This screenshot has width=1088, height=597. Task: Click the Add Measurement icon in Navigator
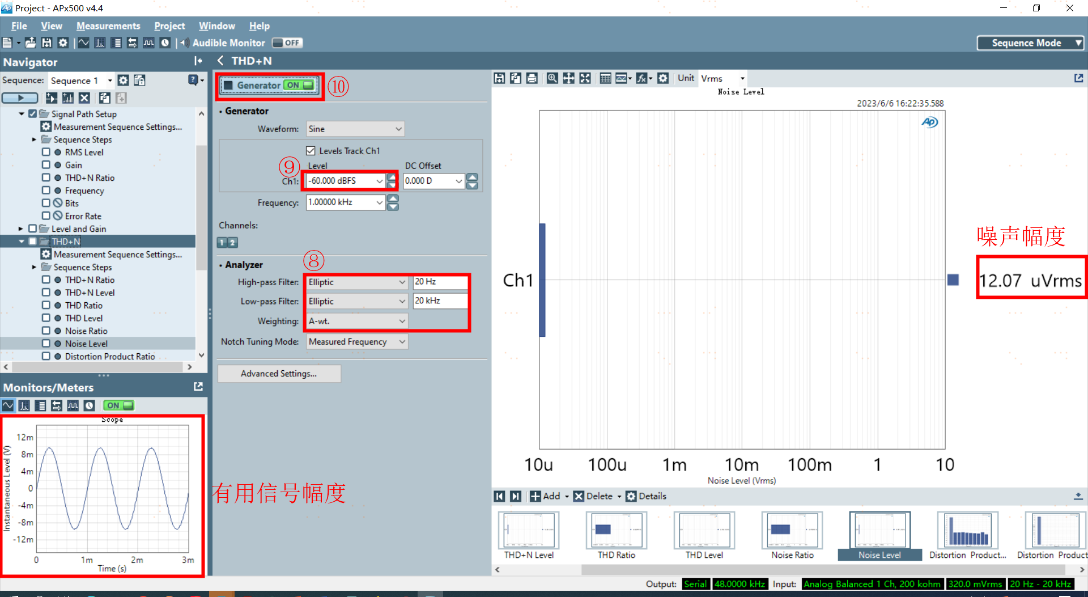(68, 98)
